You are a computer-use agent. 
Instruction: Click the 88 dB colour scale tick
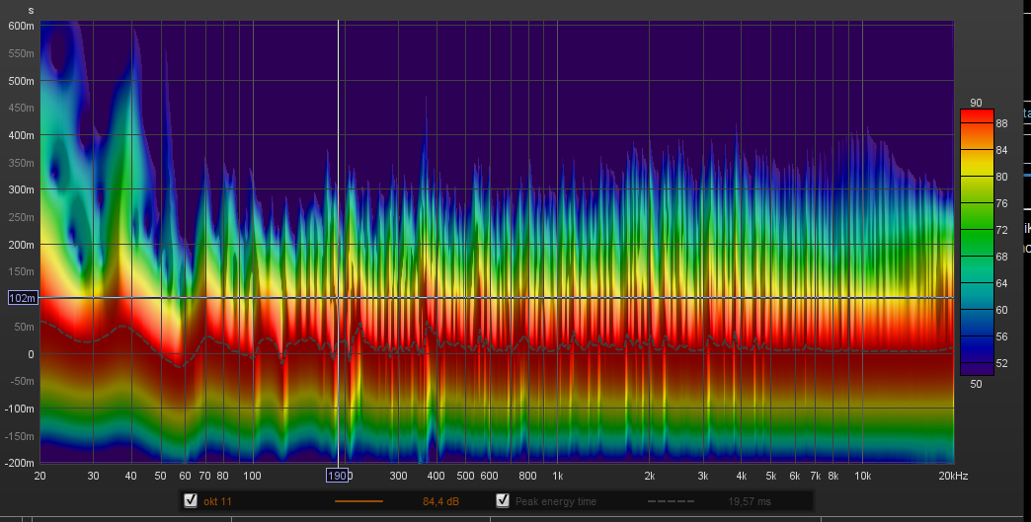pyautogui.click(x=1001, y=123)
